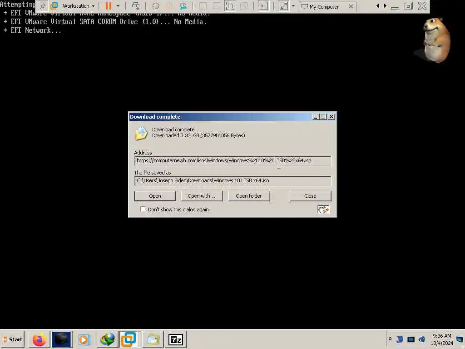Switch to the My Computer tab
The width and height of the screenshot is (465, 349).
point(324,6)
